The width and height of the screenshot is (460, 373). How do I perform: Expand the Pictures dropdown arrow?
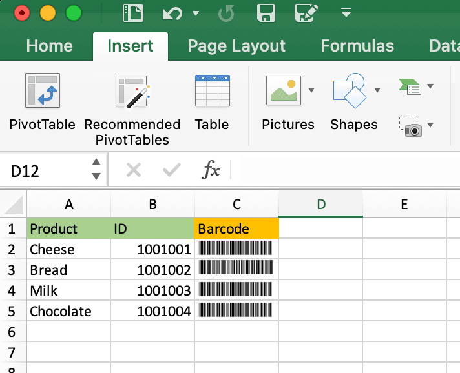311,90
